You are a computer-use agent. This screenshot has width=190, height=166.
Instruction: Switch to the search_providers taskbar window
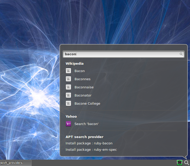tap(16, 163)
